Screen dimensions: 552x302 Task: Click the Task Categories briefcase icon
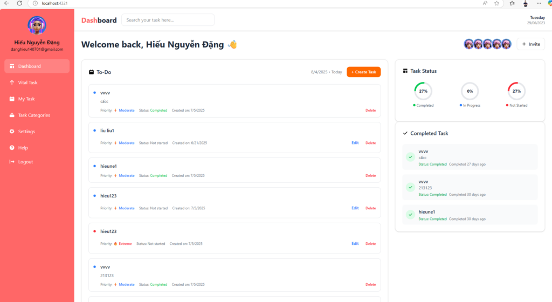pyautogui.click(x=12, y=115)
